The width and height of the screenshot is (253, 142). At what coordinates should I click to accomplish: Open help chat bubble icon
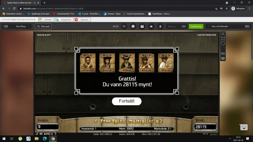click(x=133, y=27)
